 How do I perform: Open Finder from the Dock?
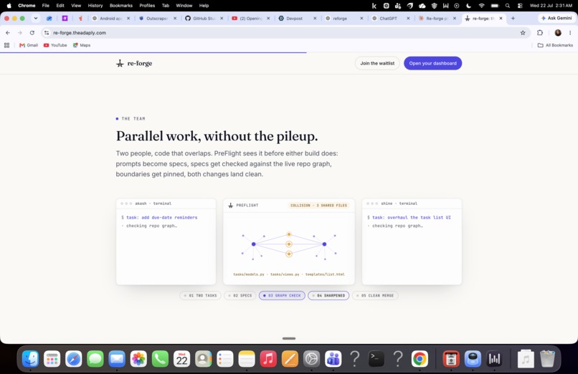(x=30, y=358)
